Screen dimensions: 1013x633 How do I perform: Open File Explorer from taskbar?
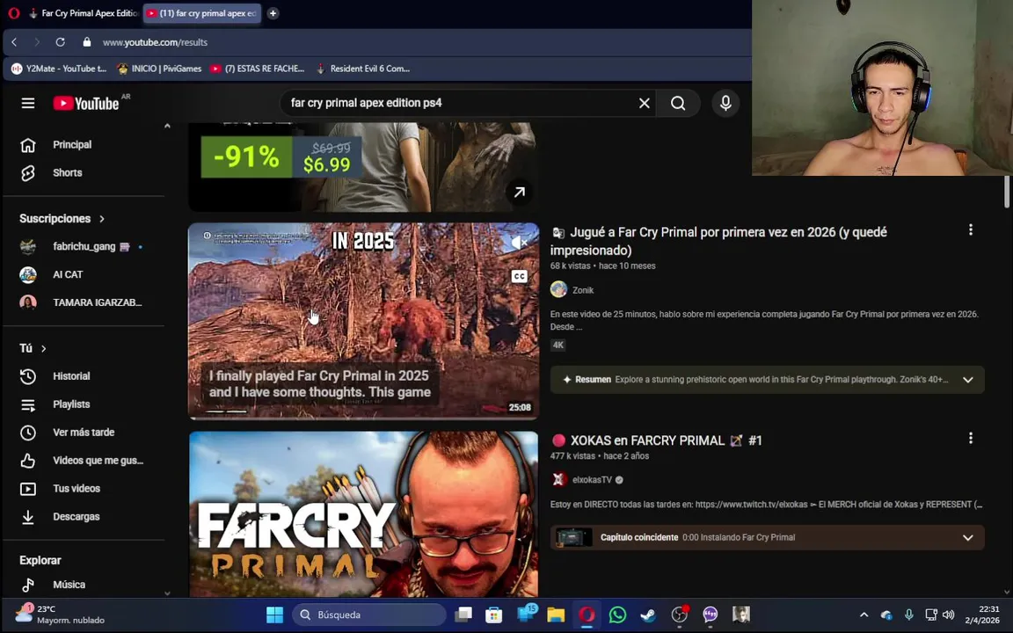click(556, 615)
